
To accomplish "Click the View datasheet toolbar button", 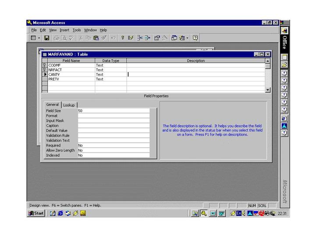I will (x=33, y=38).
